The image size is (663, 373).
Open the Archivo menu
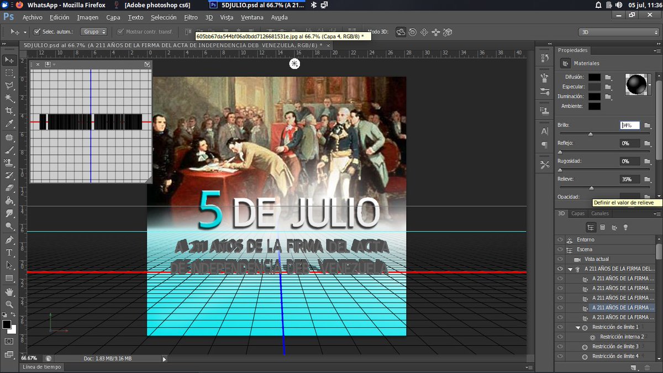coord(32,17)
